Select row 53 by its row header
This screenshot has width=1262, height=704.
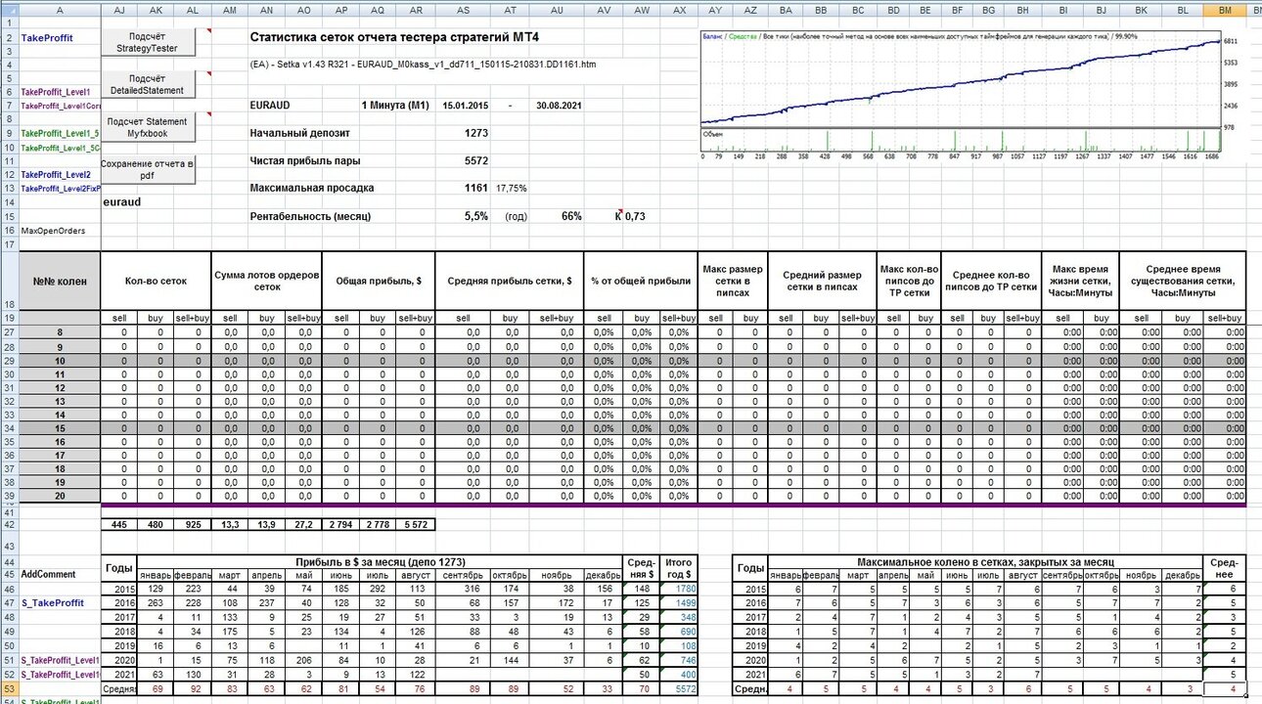point(9,689)
